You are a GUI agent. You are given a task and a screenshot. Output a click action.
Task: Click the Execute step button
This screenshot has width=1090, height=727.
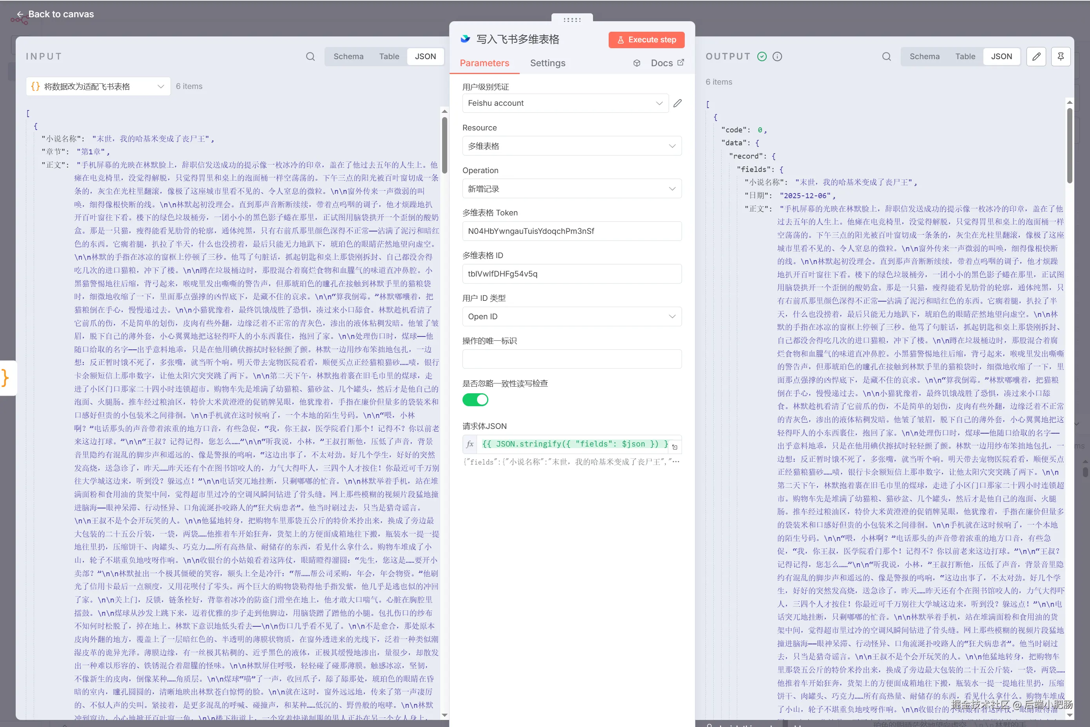pyautogui.click(x=646, y=40)
